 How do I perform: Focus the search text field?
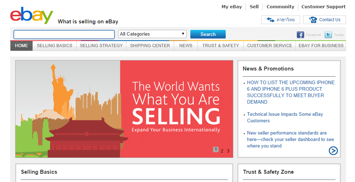pos(64,35)
